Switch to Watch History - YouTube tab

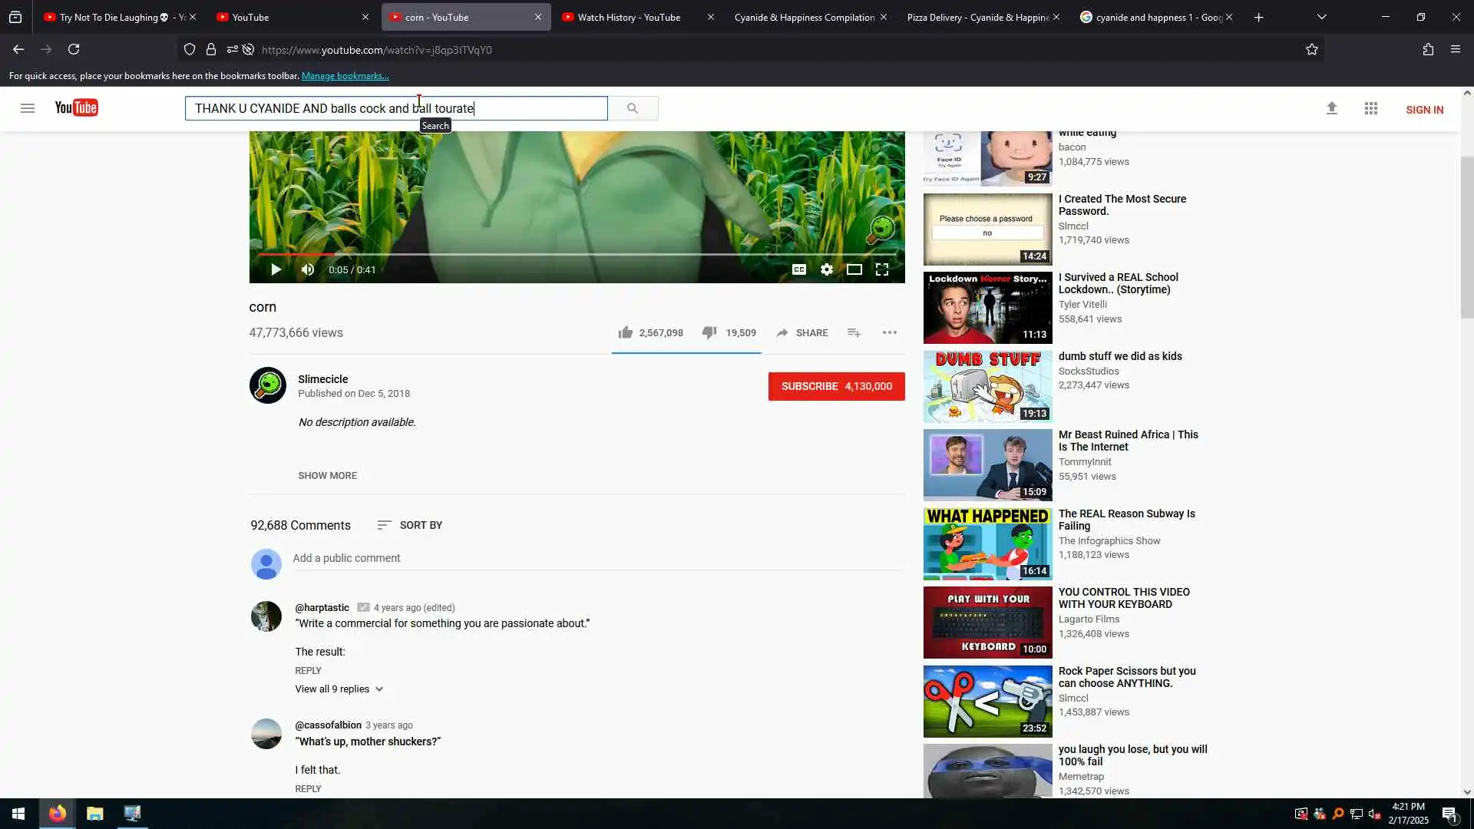[629, 17]
